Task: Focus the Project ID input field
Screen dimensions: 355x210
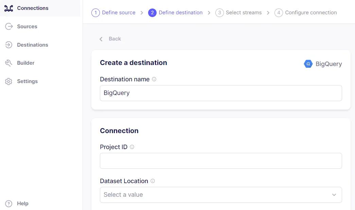Action: 221,161
